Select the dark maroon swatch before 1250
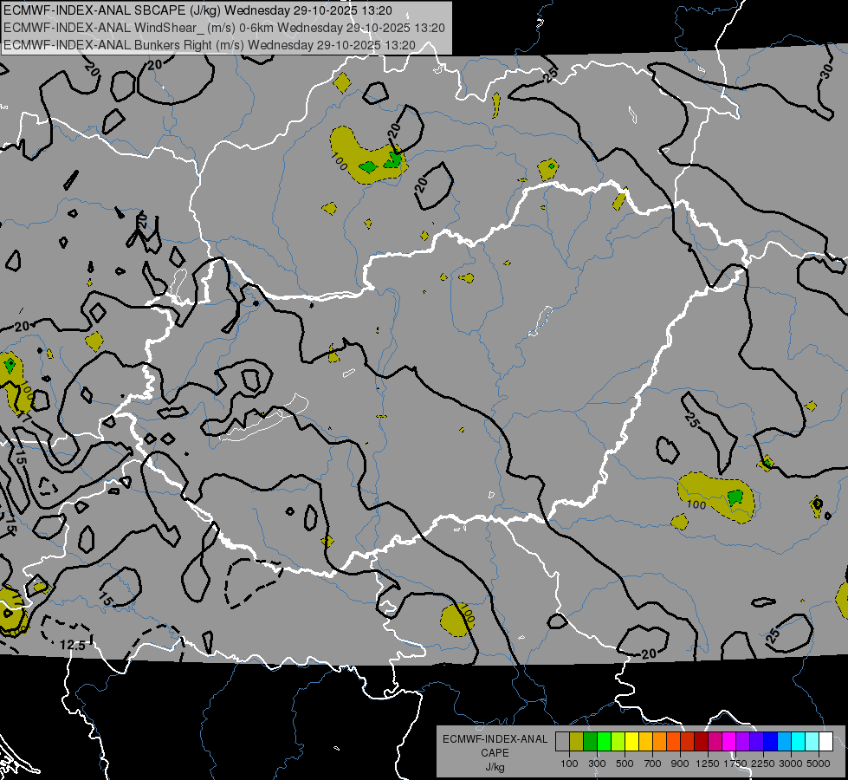This screenshot has width=848, height=780. pyautogui.click(x=702, y=742)
